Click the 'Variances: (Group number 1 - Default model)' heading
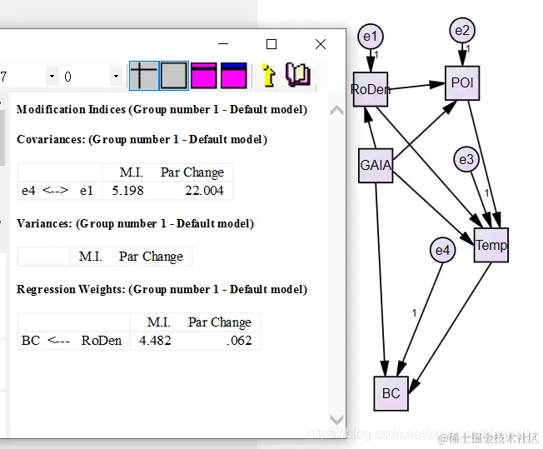The image size is (543, 449). tap(136, 224)
